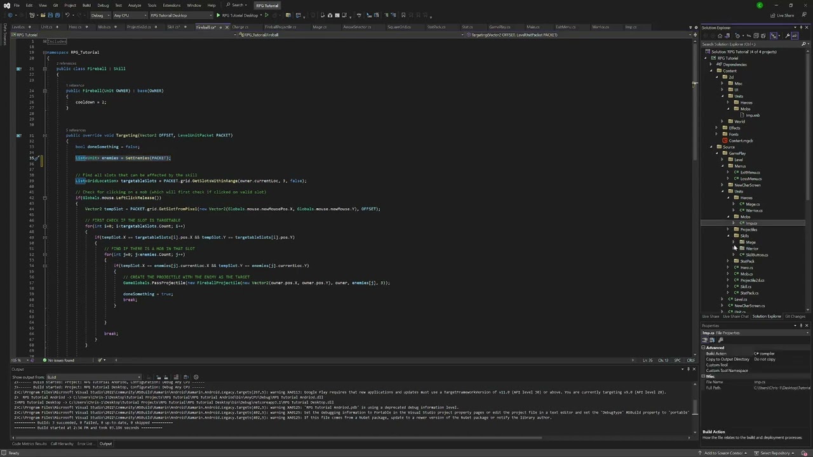Click the Content.mgcb file icon
This screenshot has width=813, height=457.
tap(725, 140)
